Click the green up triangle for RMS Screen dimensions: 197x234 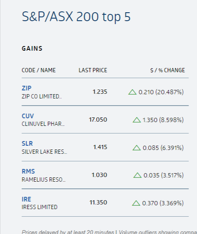138,175
